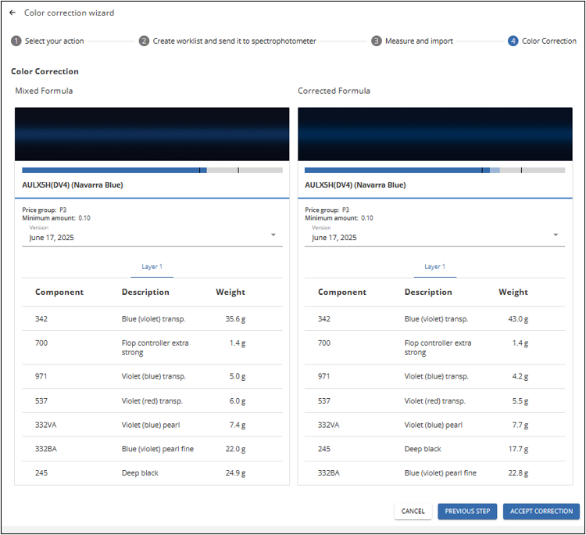Click the 7.7 g weight in Corrected Formula
This screenshot has height=535, width=586.
pos(520,425)
